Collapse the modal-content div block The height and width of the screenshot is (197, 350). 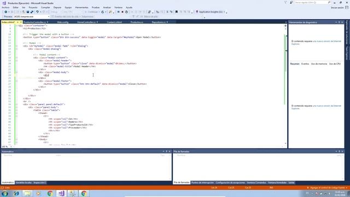click(x=16, y=57)
